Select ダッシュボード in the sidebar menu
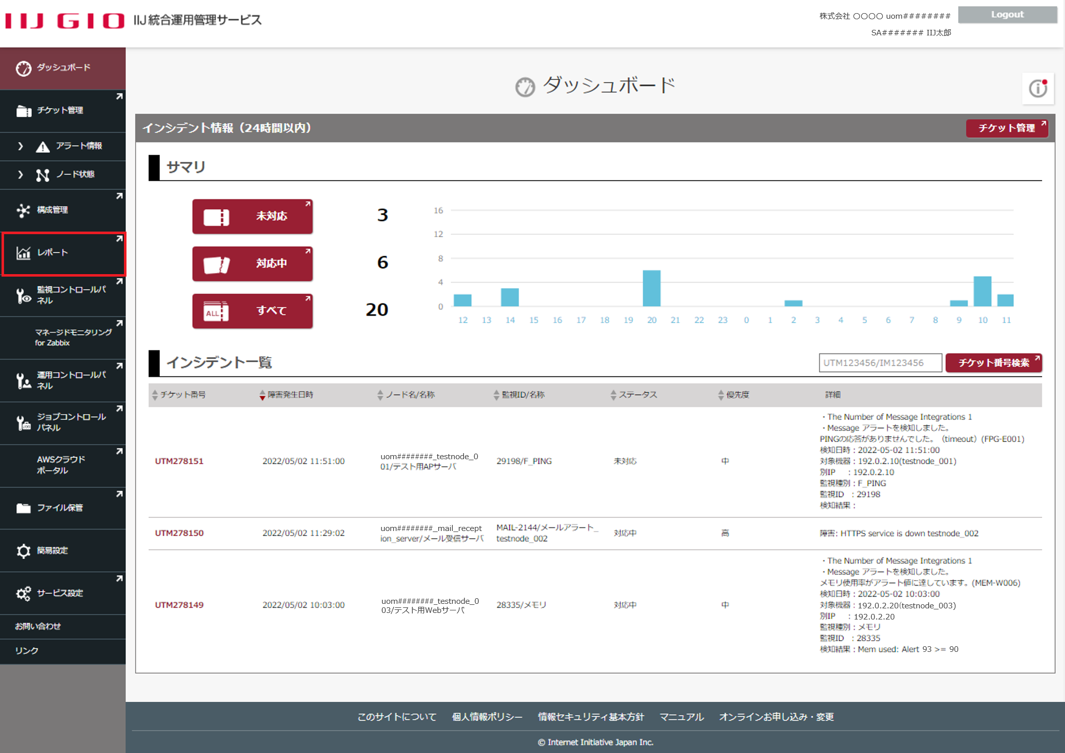The image size is (1065, 753). tap(63, 68)
